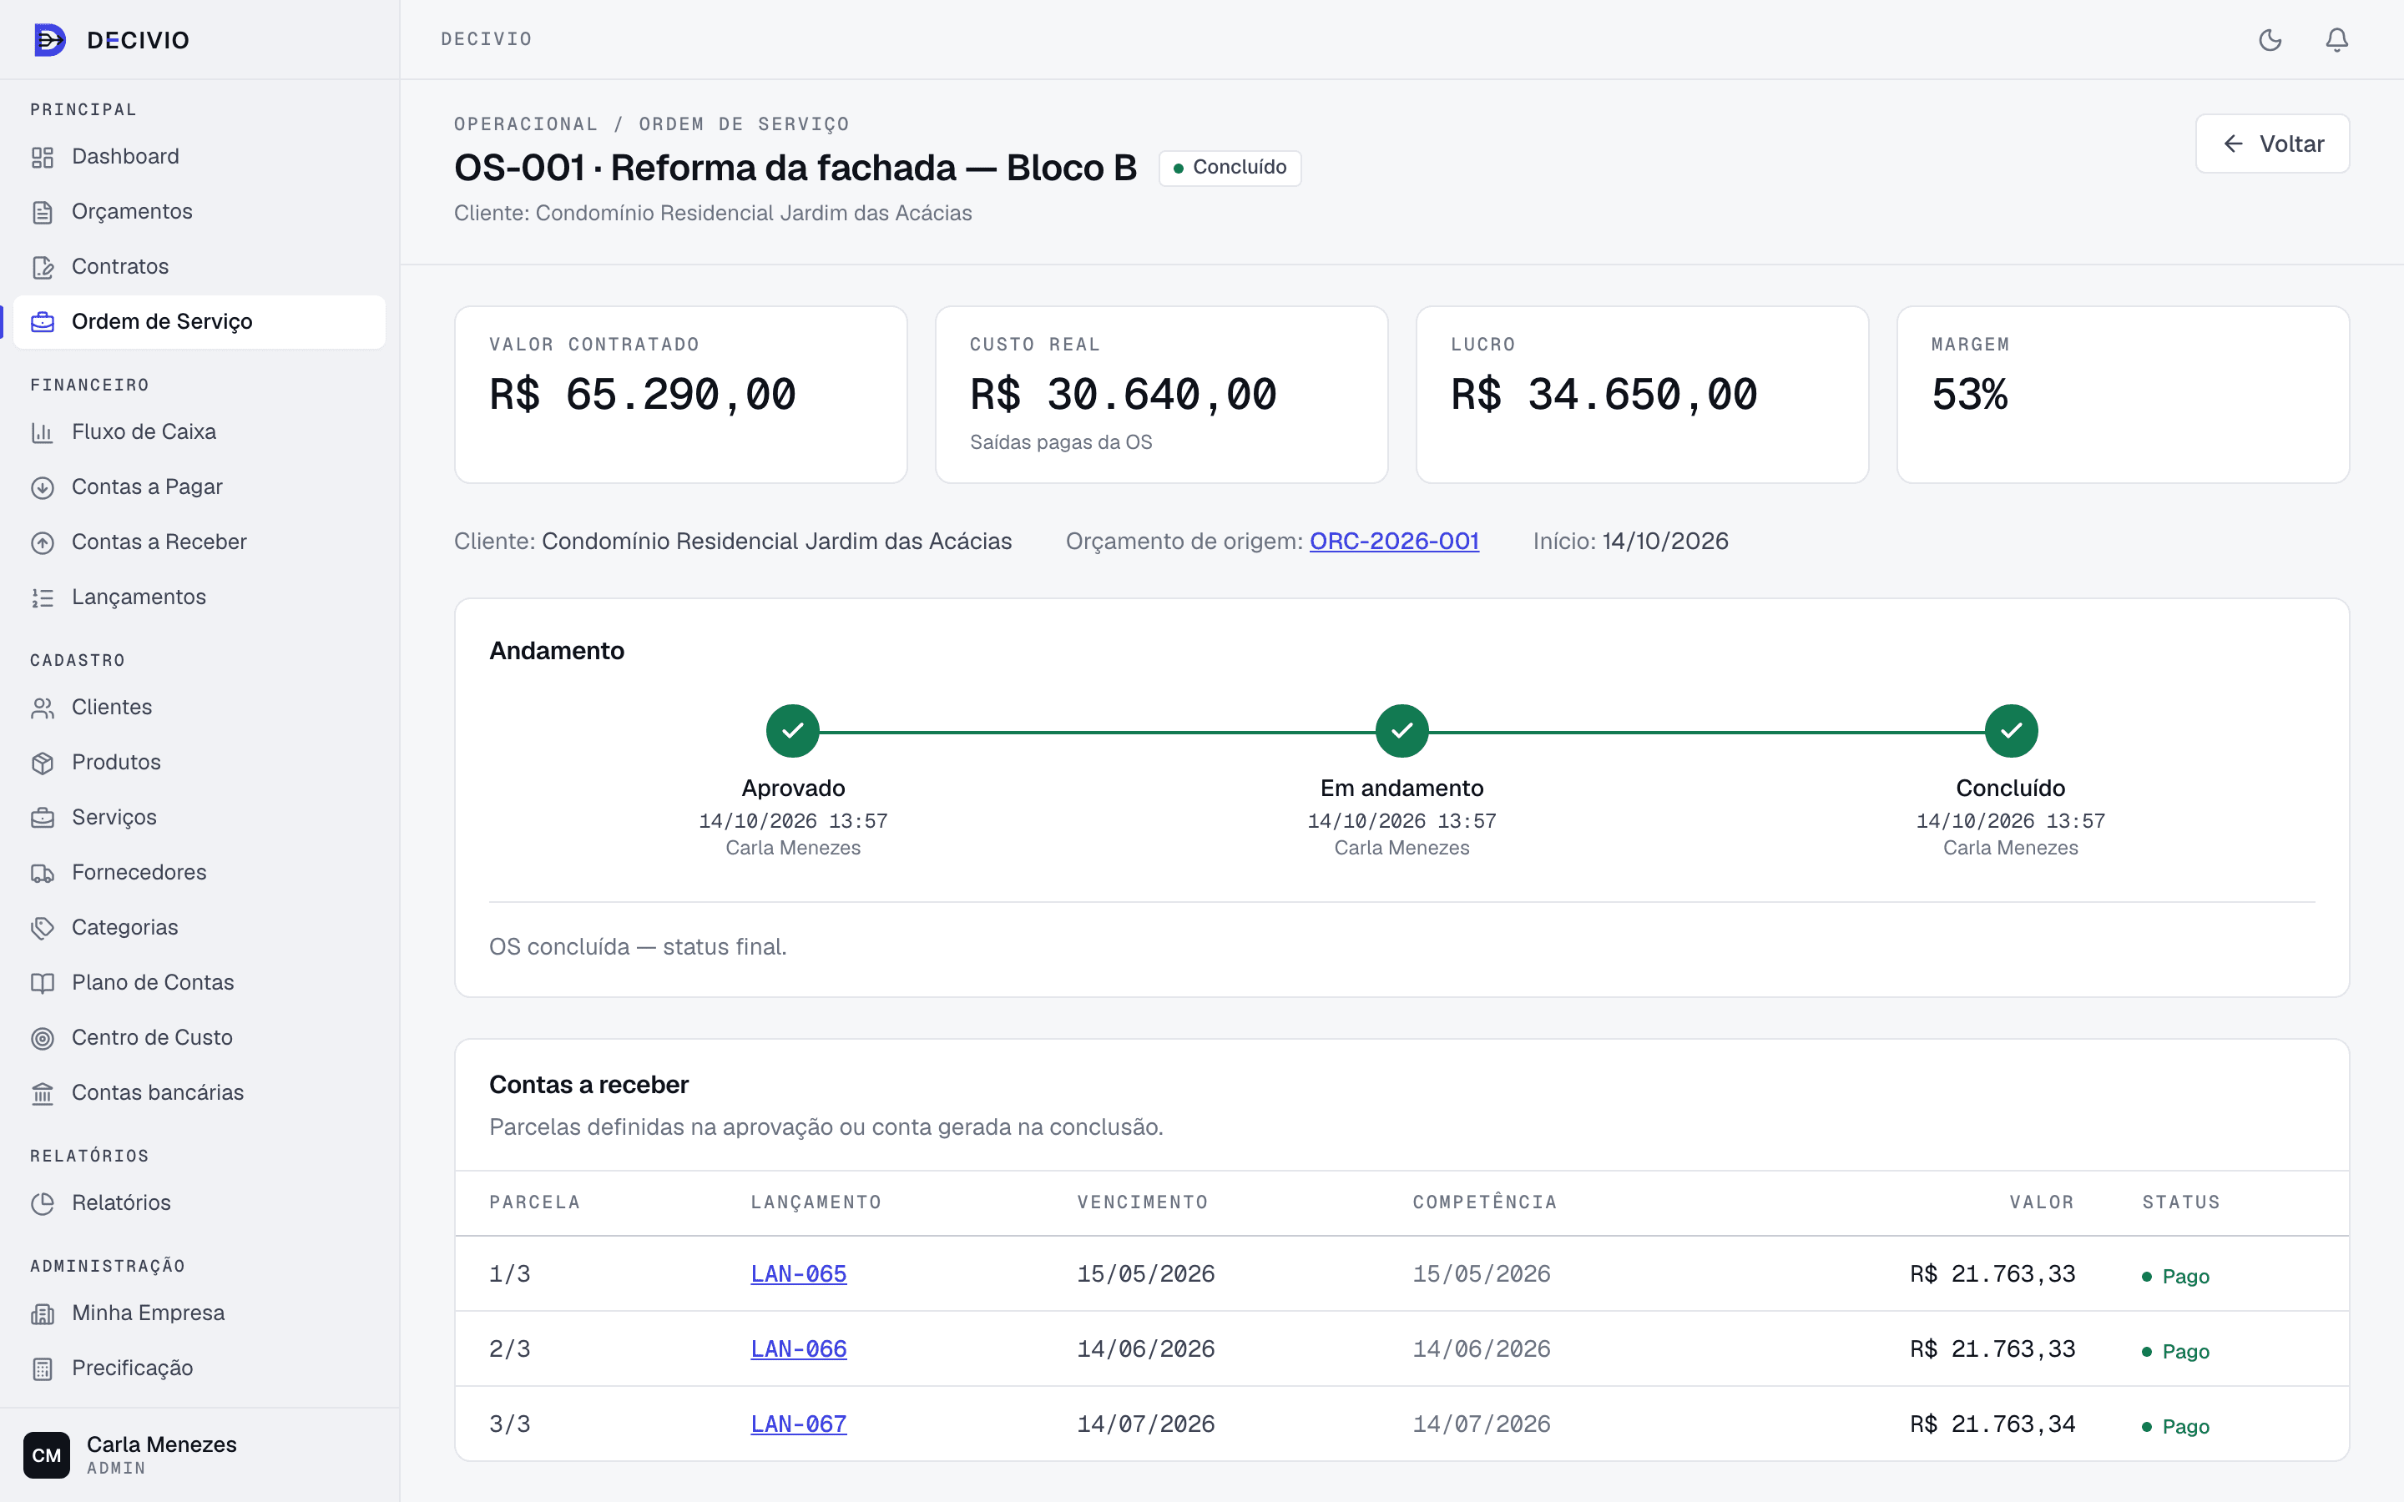Viewport: 2404px width, 1502px height.
Task: Open Minha Empresa settings
Action: coord(199,1313)
